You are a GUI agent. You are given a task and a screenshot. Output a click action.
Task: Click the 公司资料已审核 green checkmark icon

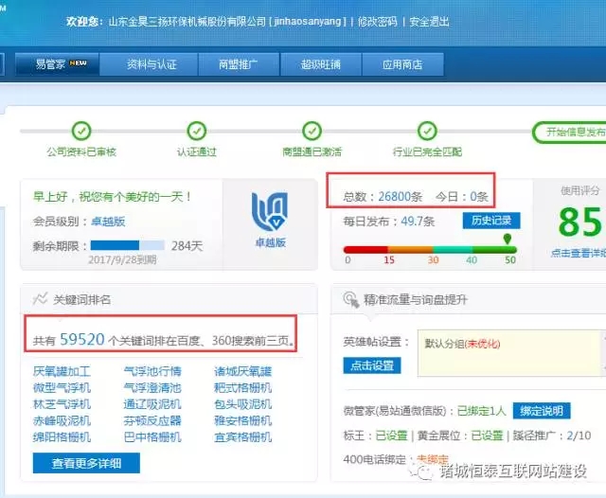[81, 132]
